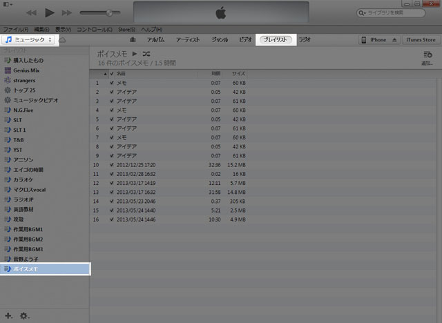Viewport: 442px width, 323px height.
Task: Select the 作業用BGM1 playlist icon
Action: [x=8, y=229]
